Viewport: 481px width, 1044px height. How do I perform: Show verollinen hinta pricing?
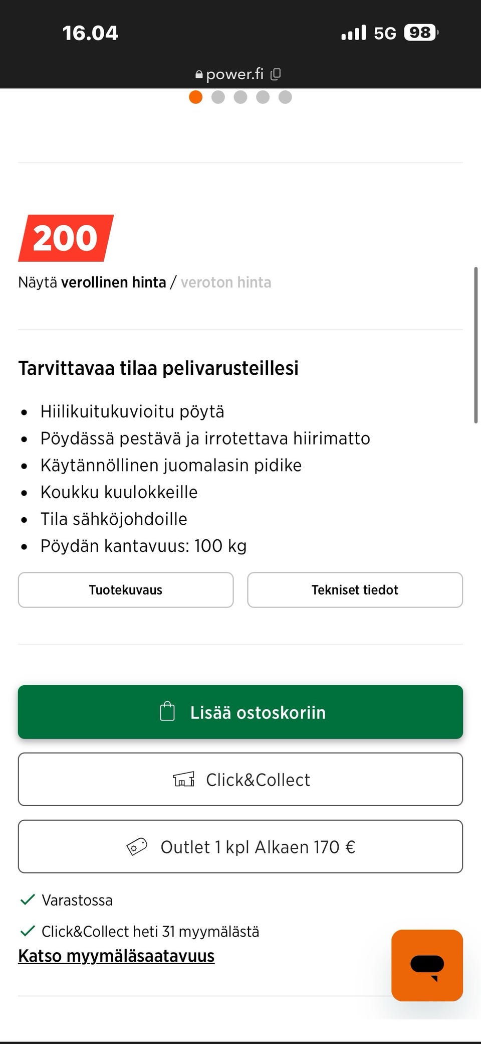[114, 282]
